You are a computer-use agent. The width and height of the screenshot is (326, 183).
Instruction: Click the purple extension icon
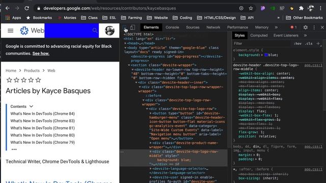point(263,8)
